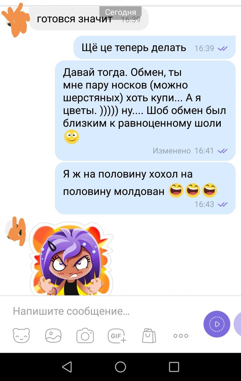Open the shopping bag sticker market icon
The width and height of the screenshot is (241, 381).
click(149, 336)
